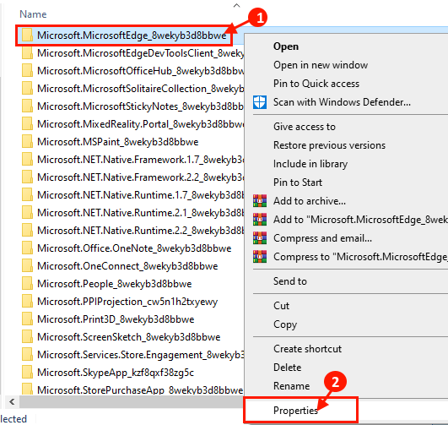This screenshot has height=425, width=448.
Task: Open the Send to submenu
Action: [x=290, y=281]
